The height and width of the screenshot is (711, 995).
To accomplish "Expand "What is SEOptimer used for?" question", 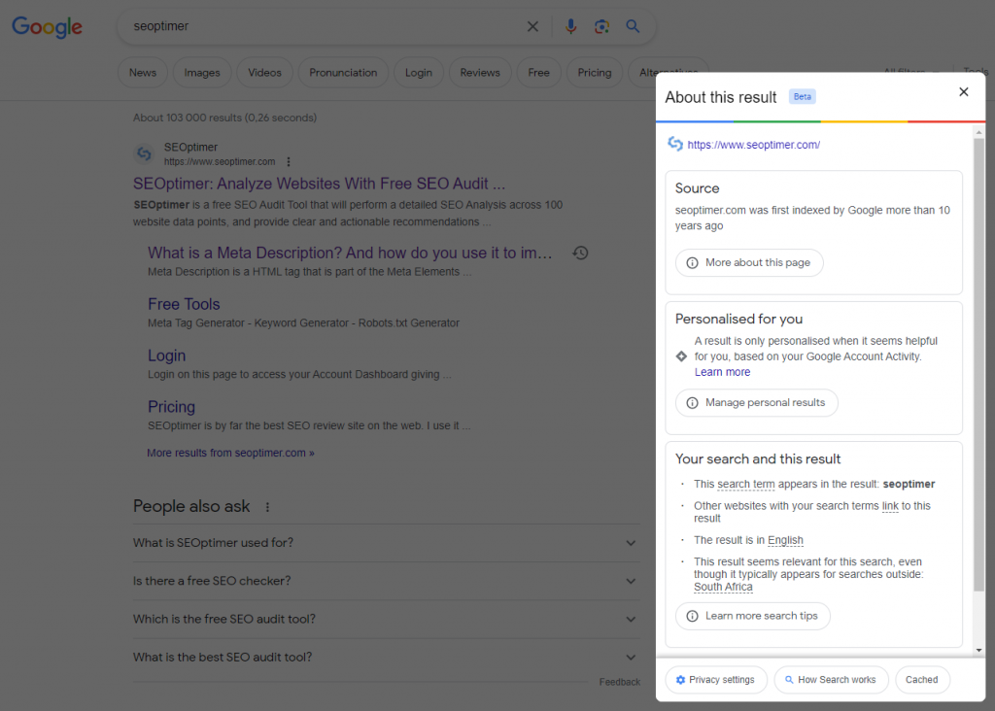I will (631, 543).
